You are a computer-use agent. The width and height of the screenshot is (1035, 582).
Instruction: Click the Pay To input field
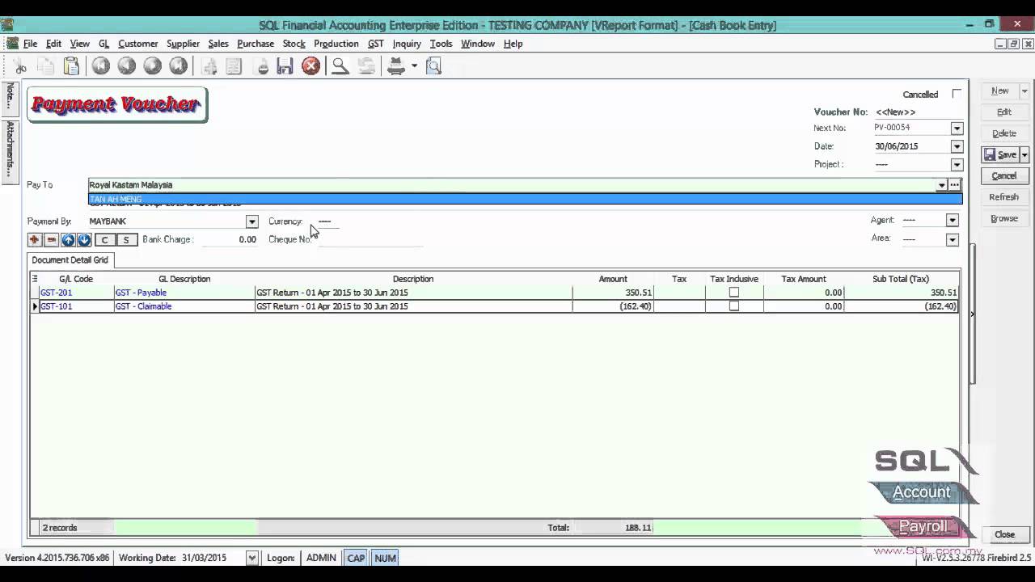coord(511,185)
